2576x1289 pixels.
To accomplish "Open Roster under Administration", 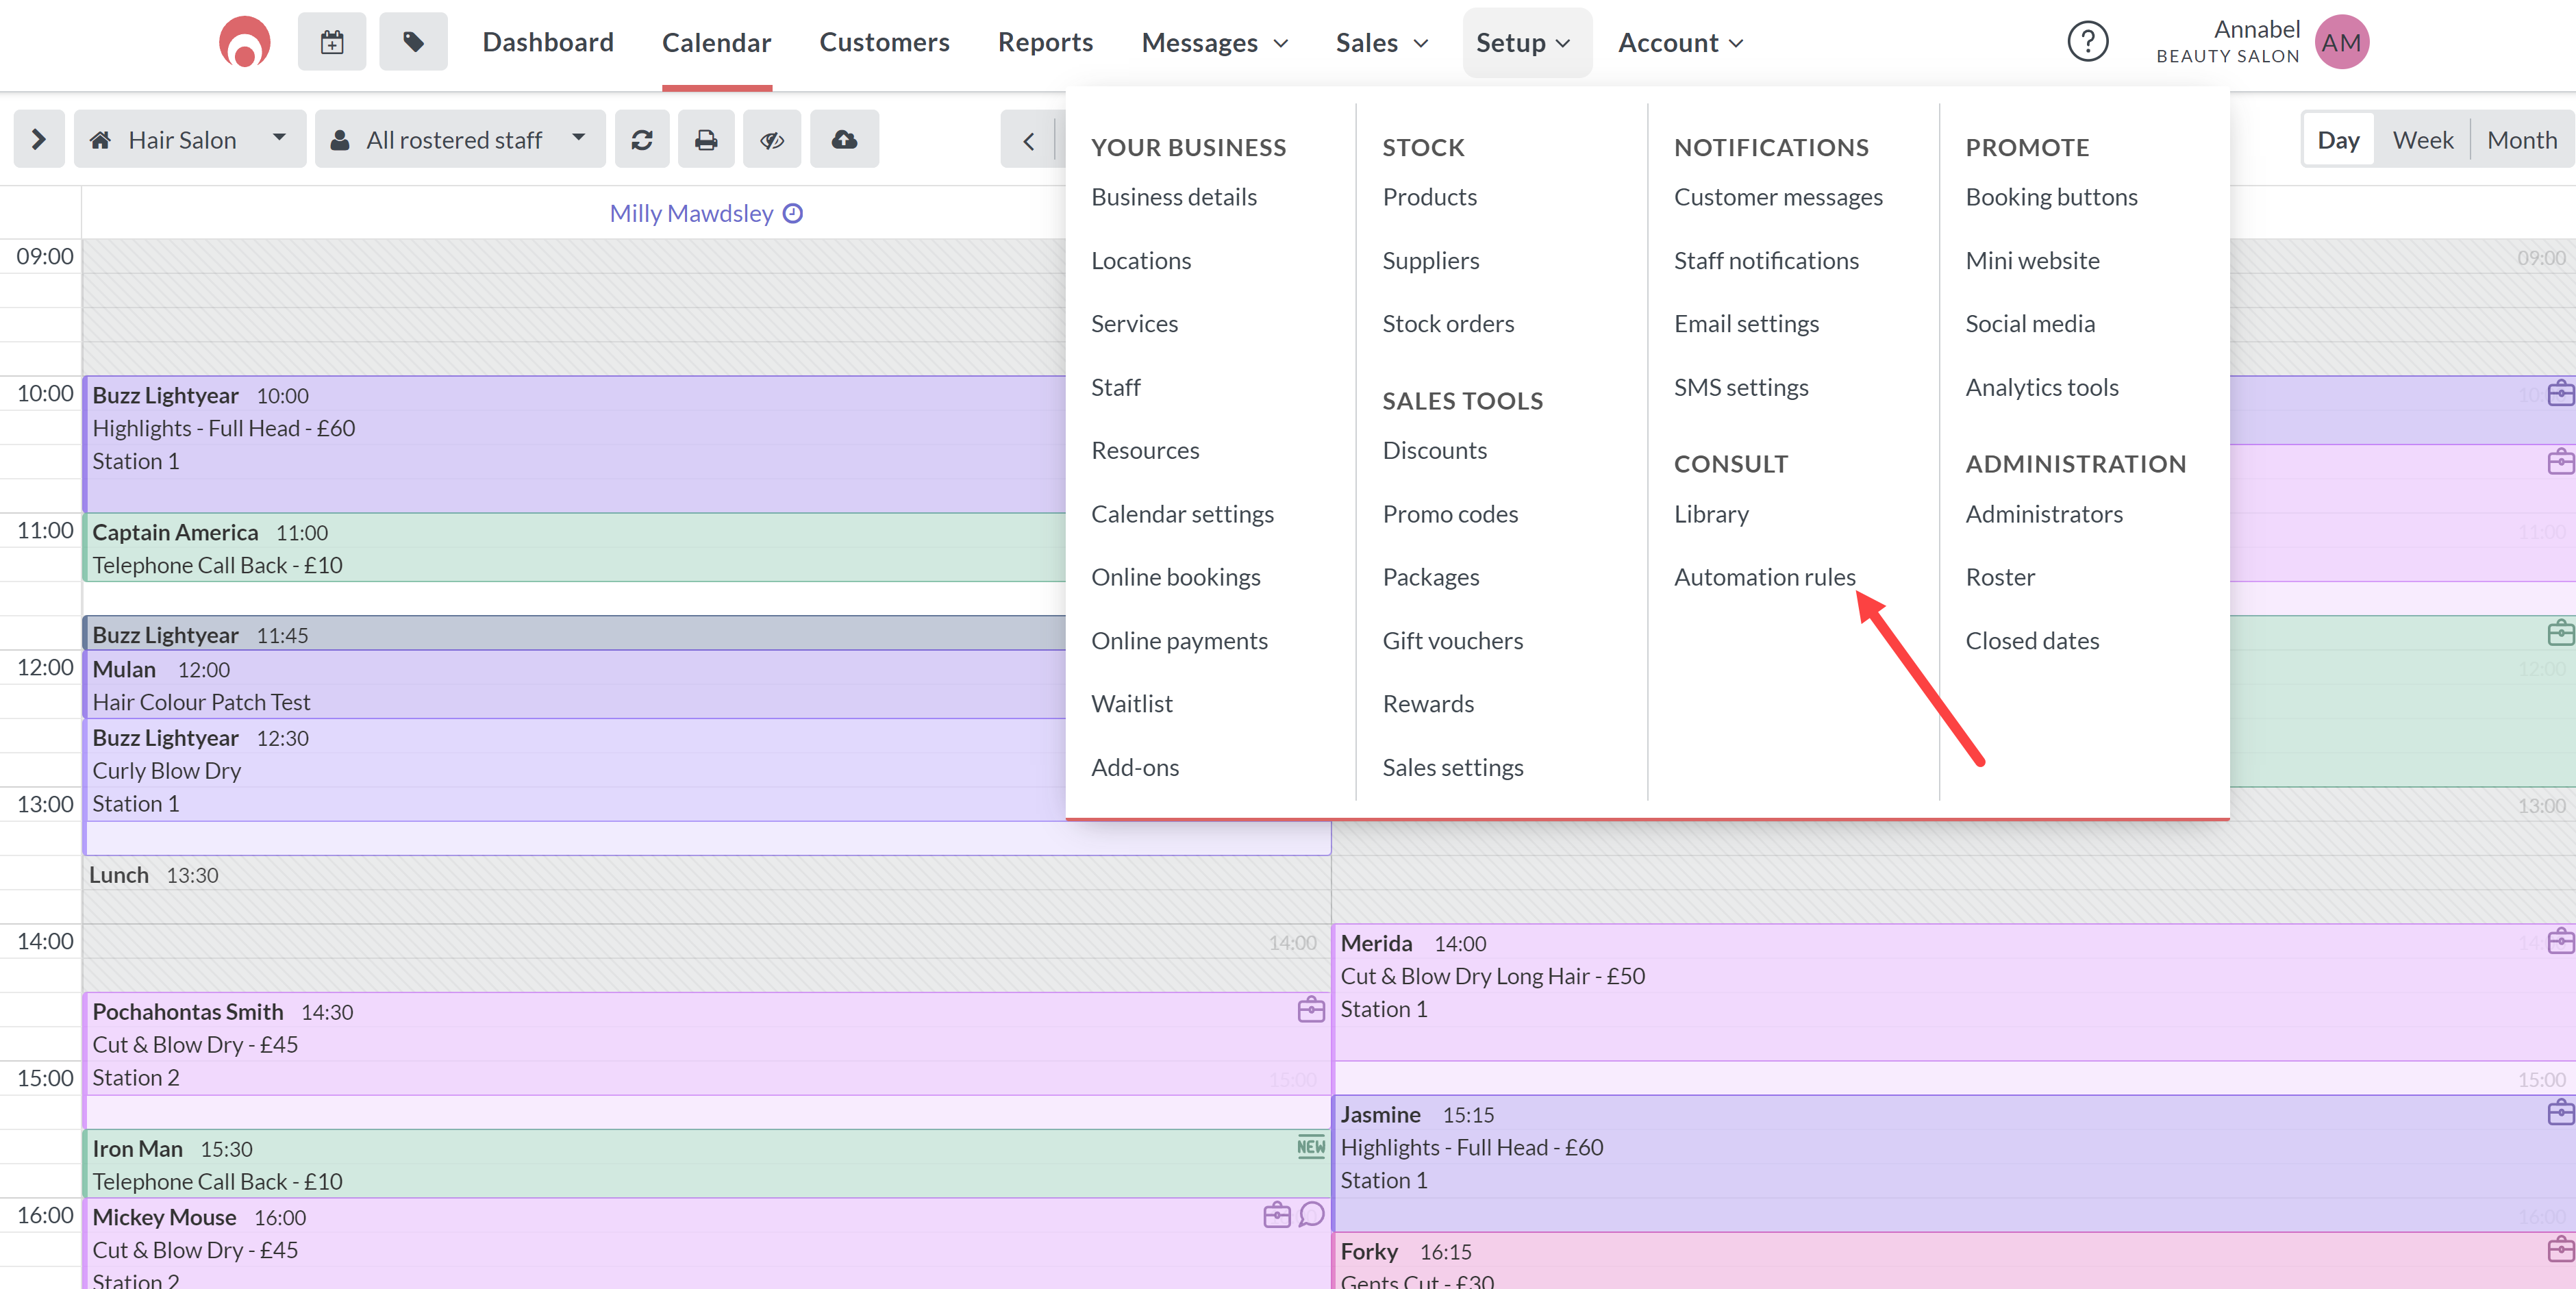I will (2000, 577).
